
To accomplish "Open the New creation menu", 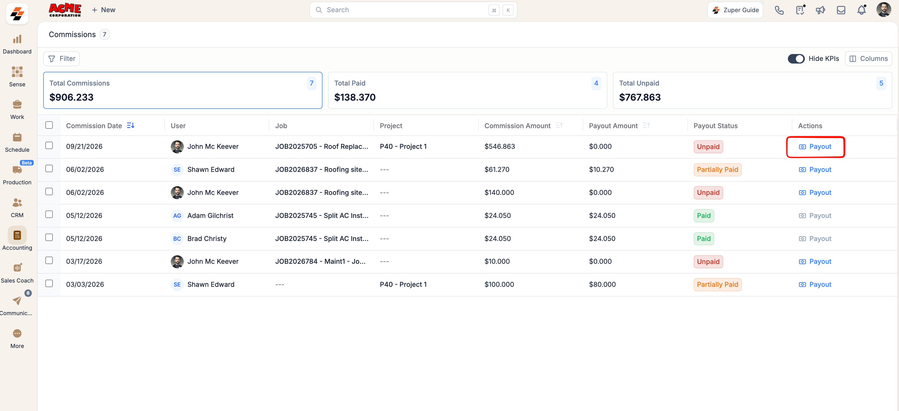I will 103,10.
